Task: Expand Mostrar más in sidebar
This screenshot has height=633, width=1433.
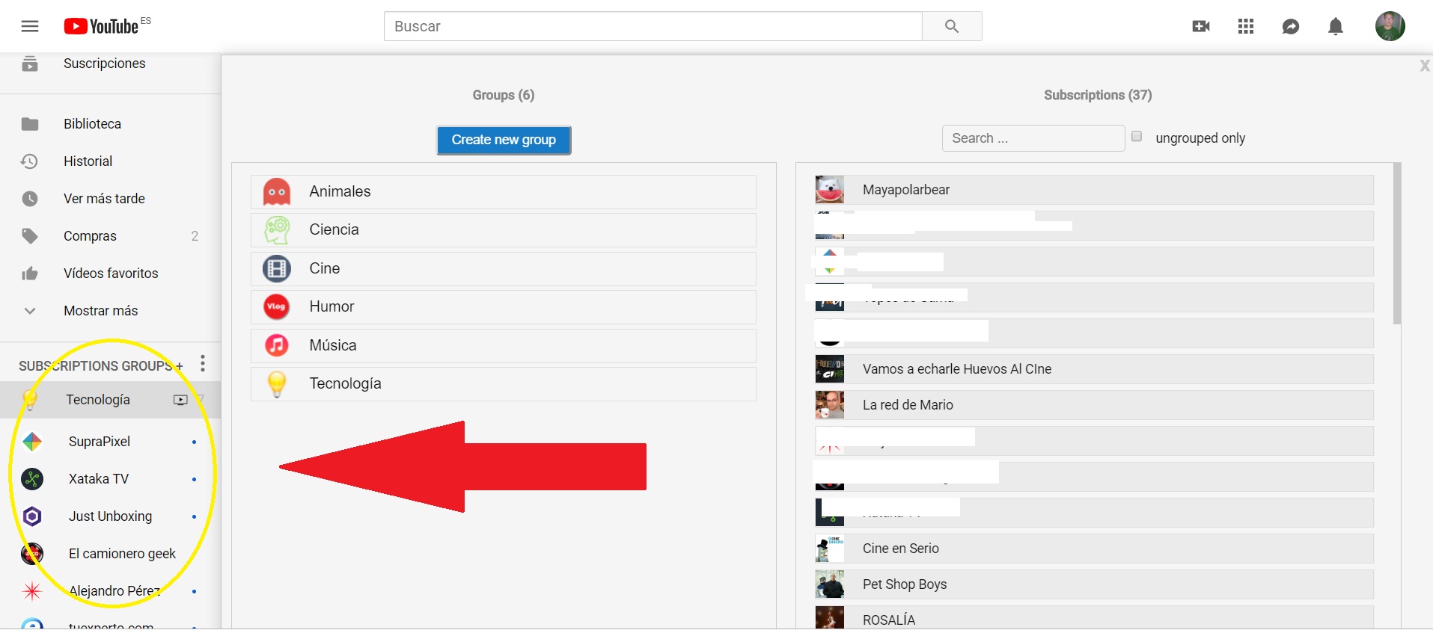Action: (x=100, y=311)
